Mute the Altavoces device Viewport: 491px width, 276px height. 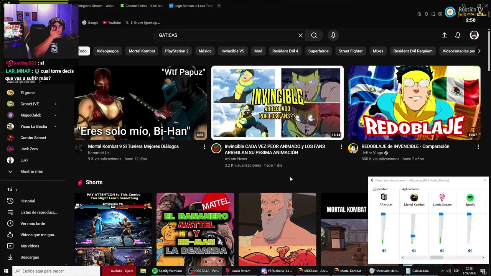click(384, 251)
